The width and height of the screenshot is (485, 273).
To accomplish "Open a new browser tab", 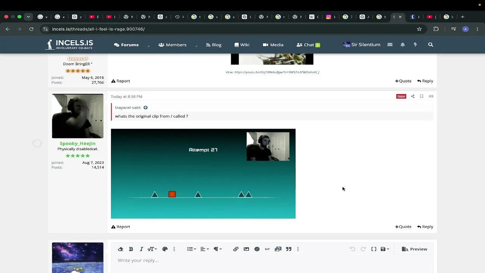I will [x=463, y=17].
